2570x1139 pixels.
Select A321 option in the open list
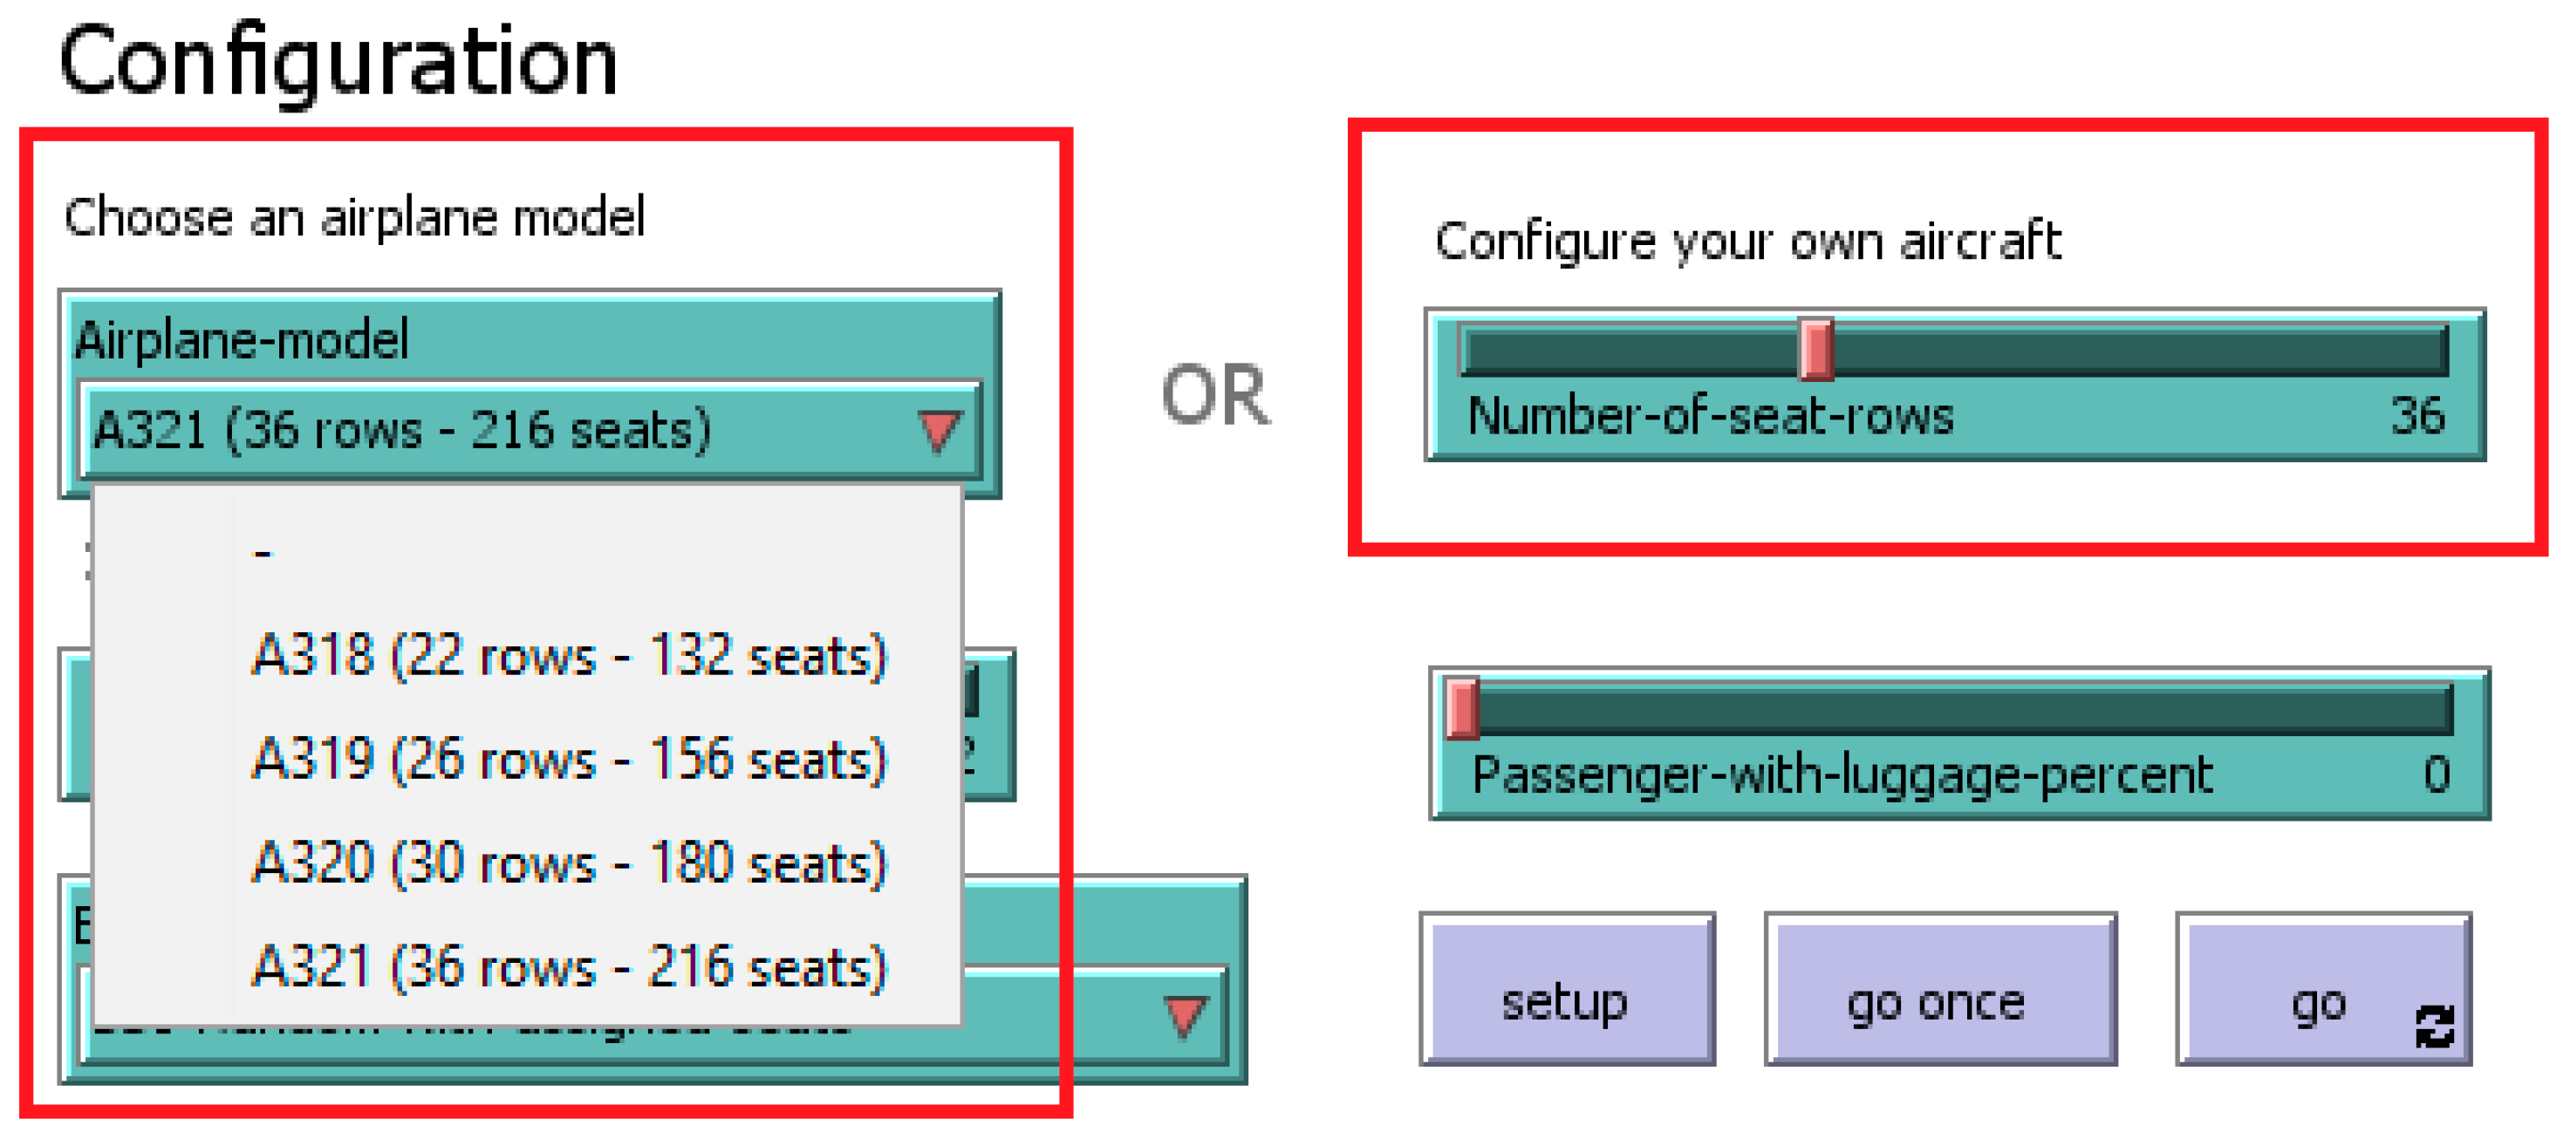click(569, 967)
